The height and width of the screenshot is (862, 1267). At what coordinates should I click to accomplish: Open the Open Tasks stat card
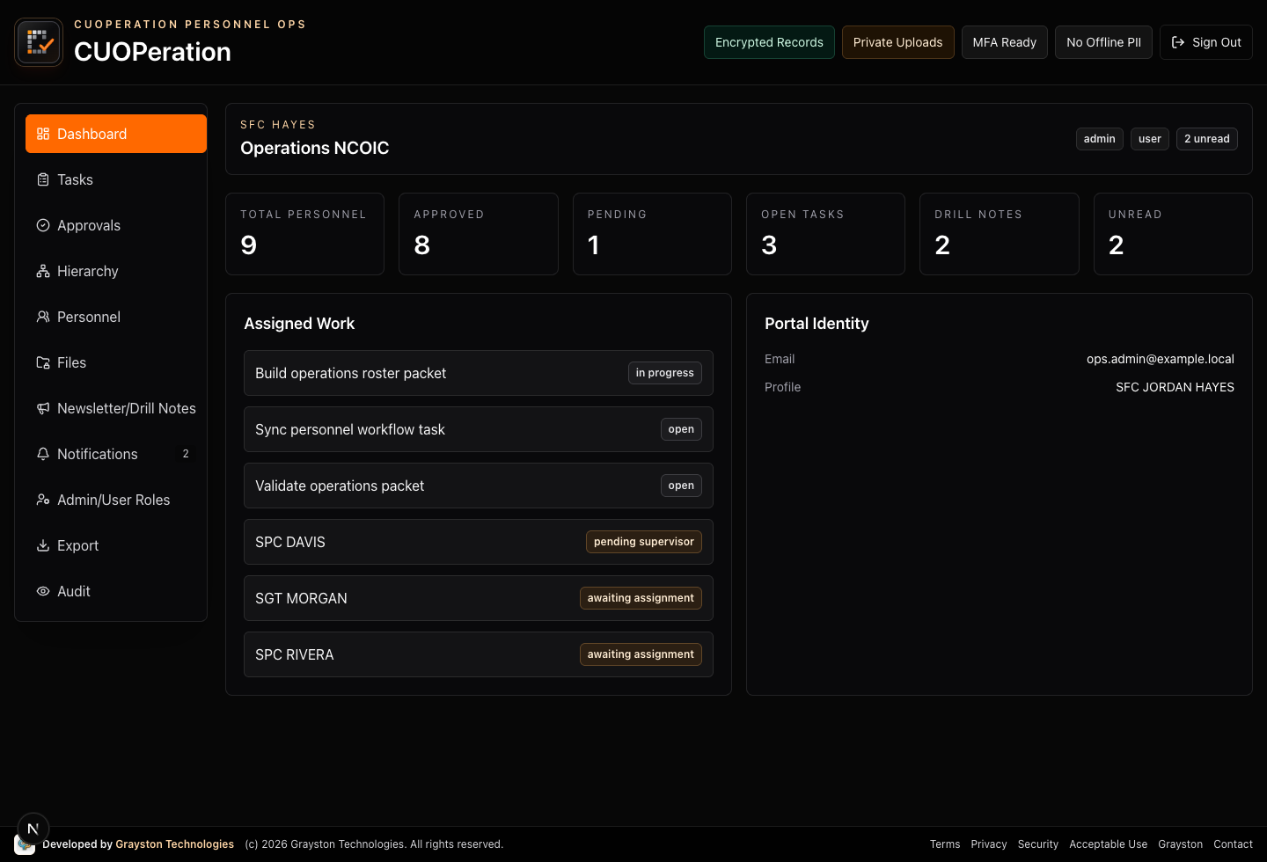825,234
